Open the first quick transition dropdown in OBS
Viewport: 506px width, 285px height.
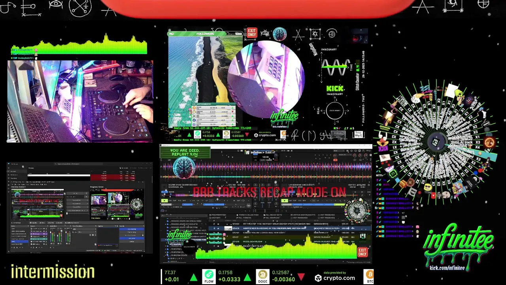point(77,200)
